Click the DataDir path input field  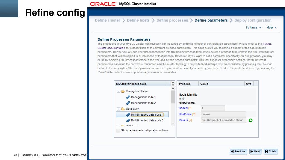pyautogui.click(x=223, y=120)
